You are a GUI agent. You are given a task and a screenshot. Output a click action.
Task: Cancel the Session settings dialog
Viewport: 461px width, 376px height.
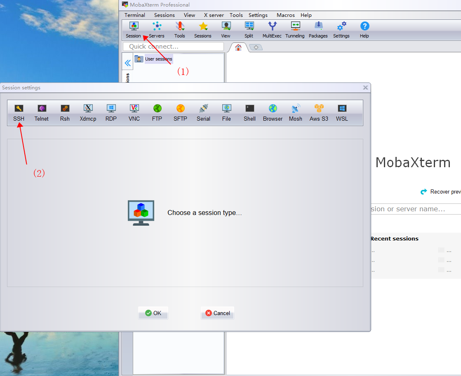(217, 313)
